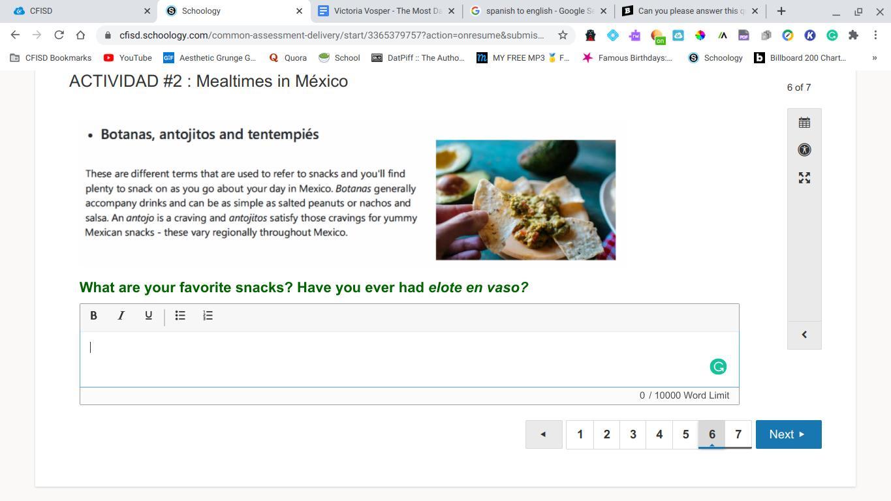Open Famous Birthdays bookmark
The width and height of the screenshot is (891, 501).
[628, 57]
